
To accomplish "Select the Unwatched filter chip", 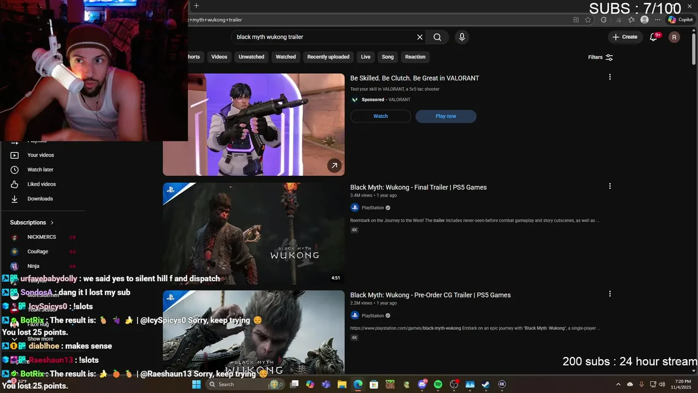I will click(251, 57).
